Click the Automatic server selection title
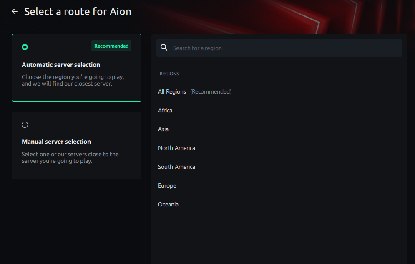Image resolution: width=415 pixels, height=264 pixels. [61, 65]
